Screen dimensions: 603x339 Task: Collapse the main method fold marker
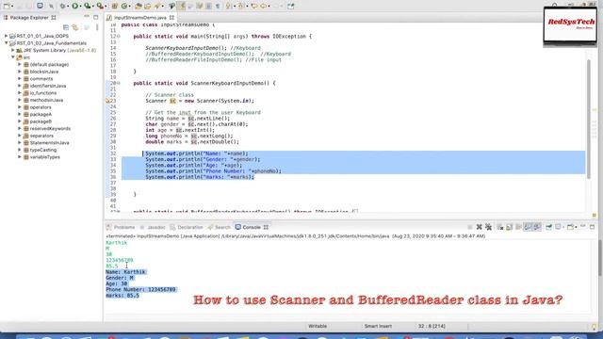(118, 36)
